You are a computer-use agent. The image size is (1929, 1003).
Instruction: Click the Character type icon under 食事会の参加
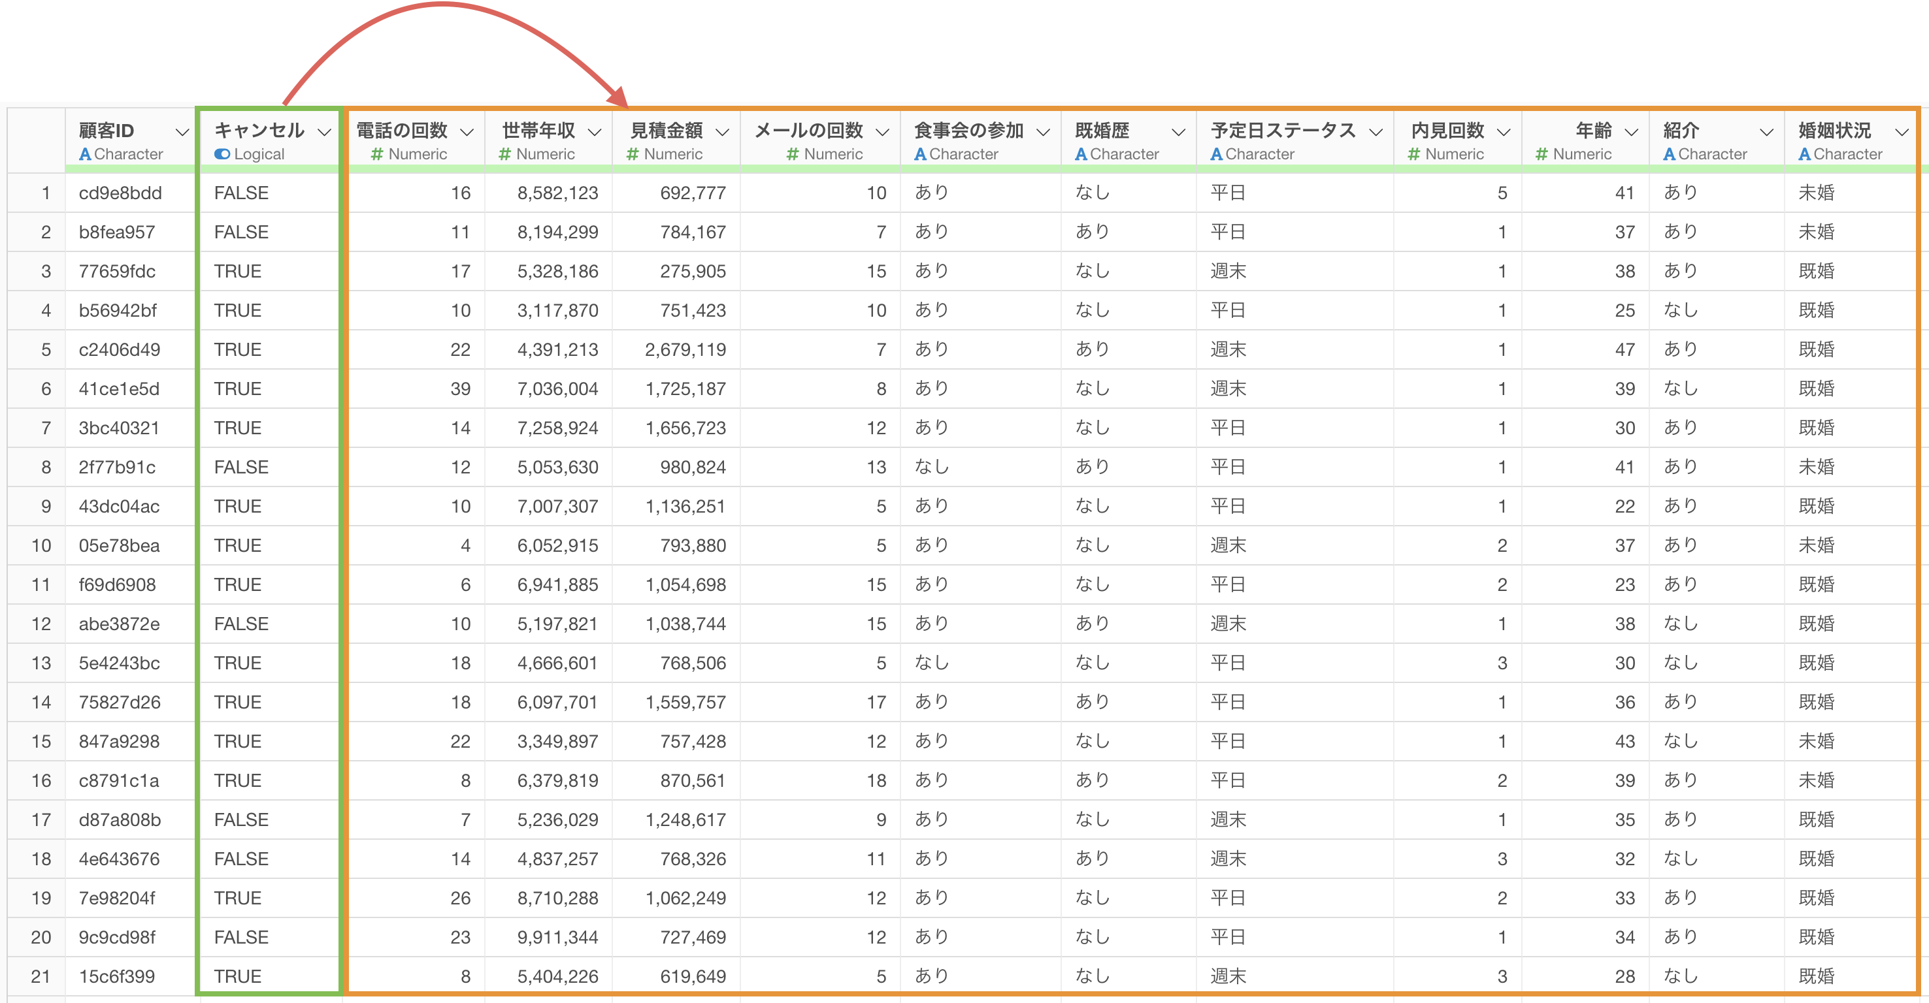pyautogui.click(x=921, y=154)
